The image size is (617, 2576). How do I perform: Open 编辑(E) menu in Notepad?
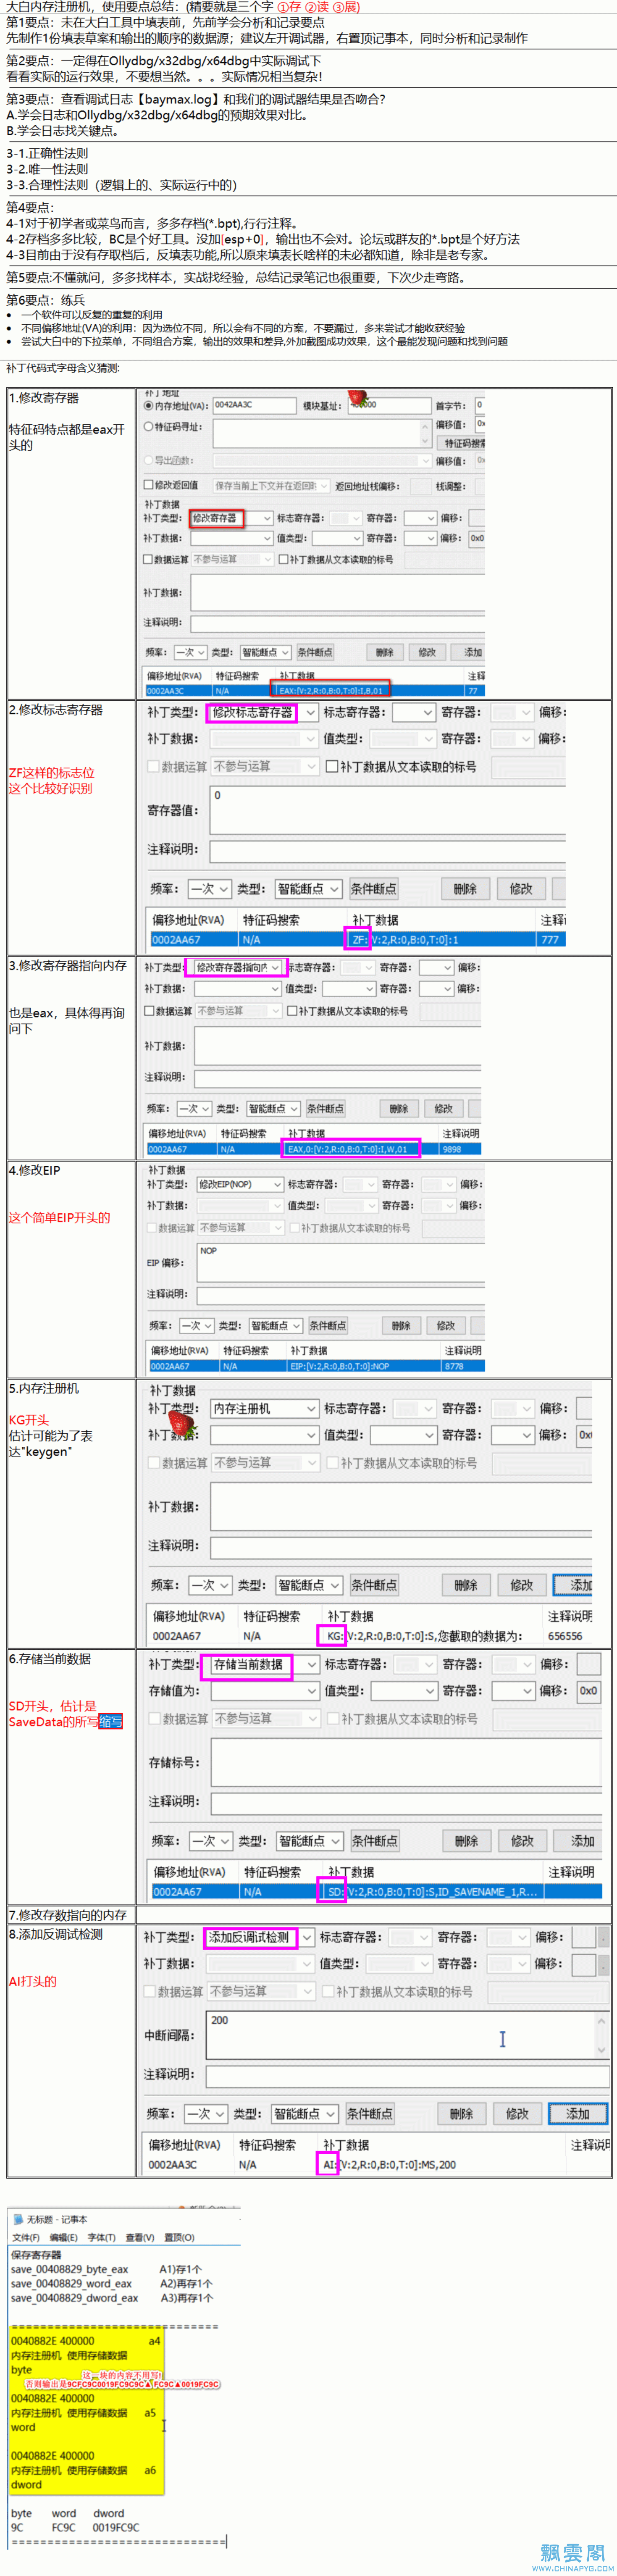63,2238
